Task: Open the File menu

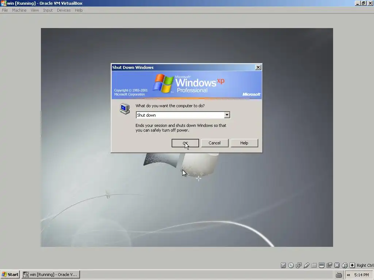Action: [5, 10]
